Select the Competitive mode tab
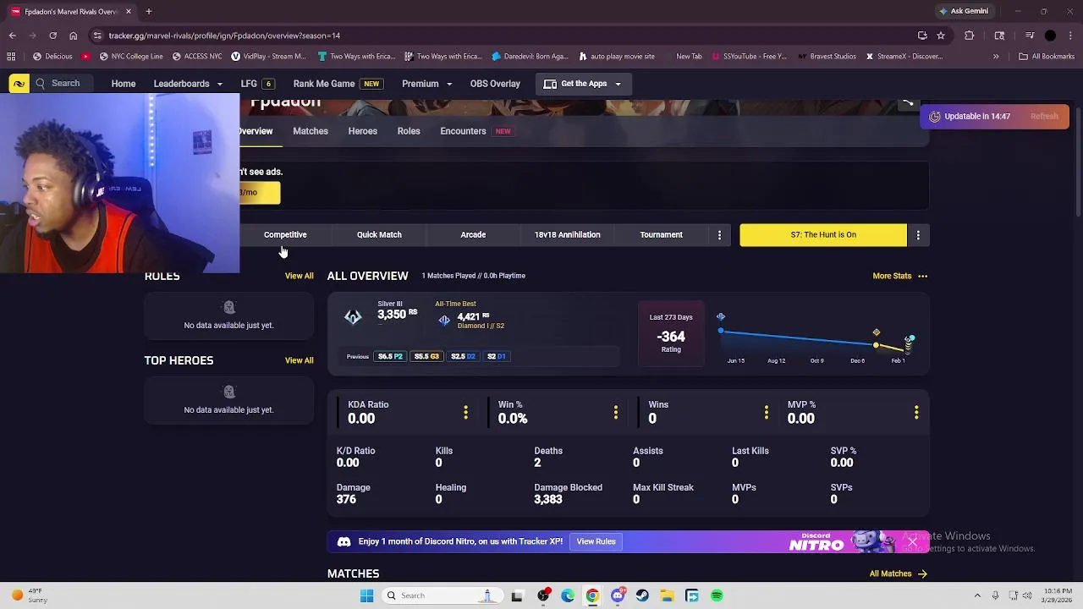Viewport: 1083px width, 609px height. (x=285, y=234)
